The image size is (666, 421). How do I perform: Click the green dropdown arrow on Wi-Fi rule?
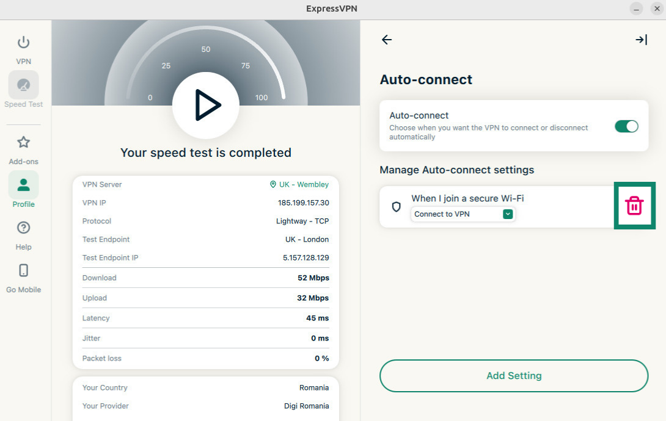[x=508, y=214]
